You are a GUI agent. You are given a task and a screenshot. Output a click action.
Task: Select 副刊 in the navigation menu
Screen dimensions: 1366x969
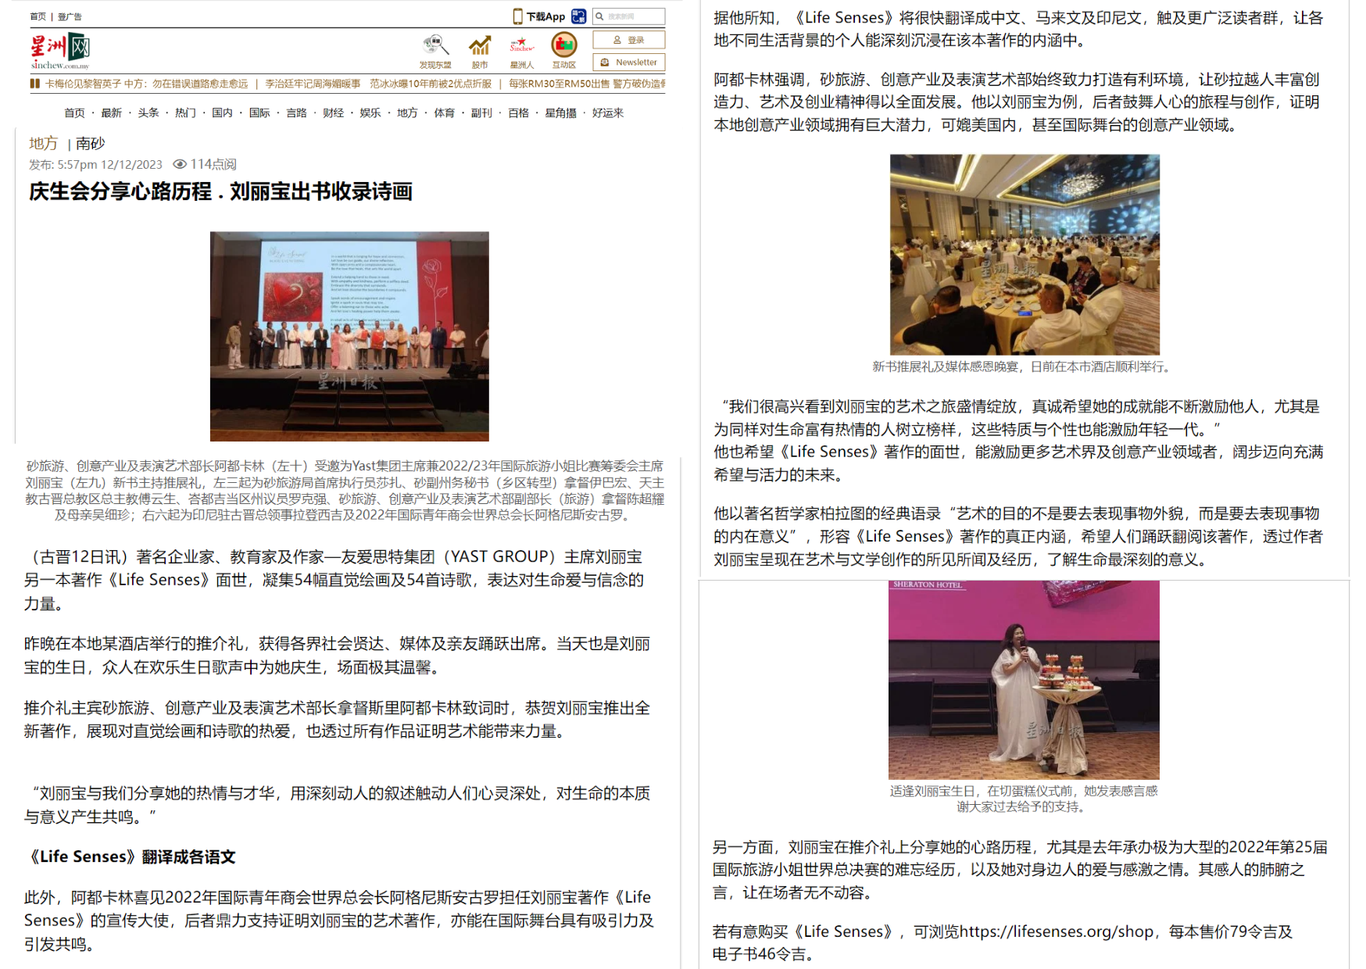[481, 113]
